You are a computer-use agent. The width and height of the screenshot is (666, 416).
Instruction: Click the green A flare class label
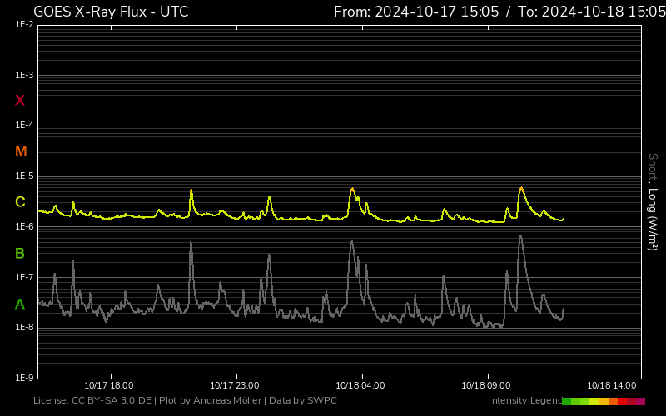(20, 305)
